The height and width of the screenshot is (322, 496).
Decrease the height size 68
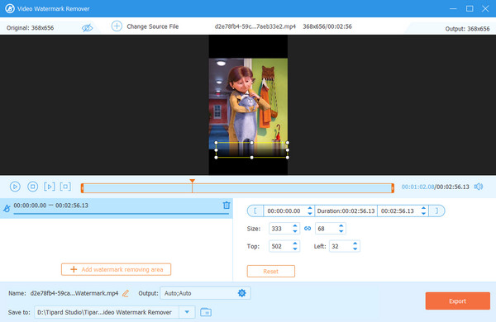pyautogui.click(x=341, y=231)
